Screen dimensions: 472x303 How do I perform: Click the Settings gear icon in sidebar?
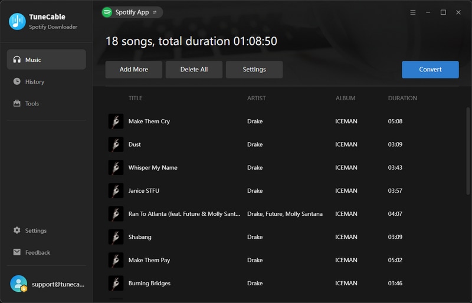17,230
